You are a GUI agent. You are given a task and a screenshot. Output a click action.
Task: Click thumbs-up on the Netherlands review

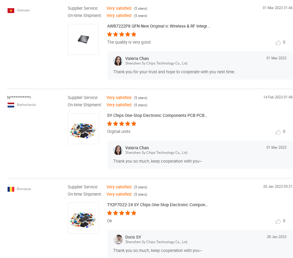pos(278,132)
